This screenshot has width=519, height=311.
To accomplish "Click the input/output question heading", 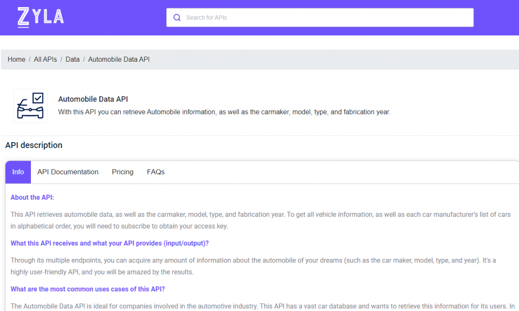I will (x=109, y=243).
